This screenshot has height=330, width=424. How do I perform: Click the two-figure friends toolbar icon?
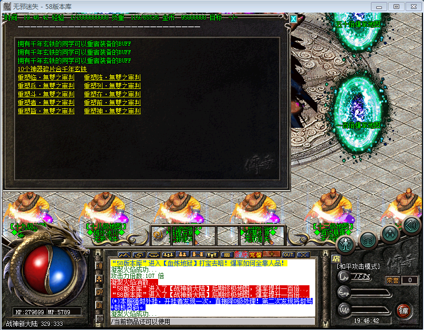[183, 255]
